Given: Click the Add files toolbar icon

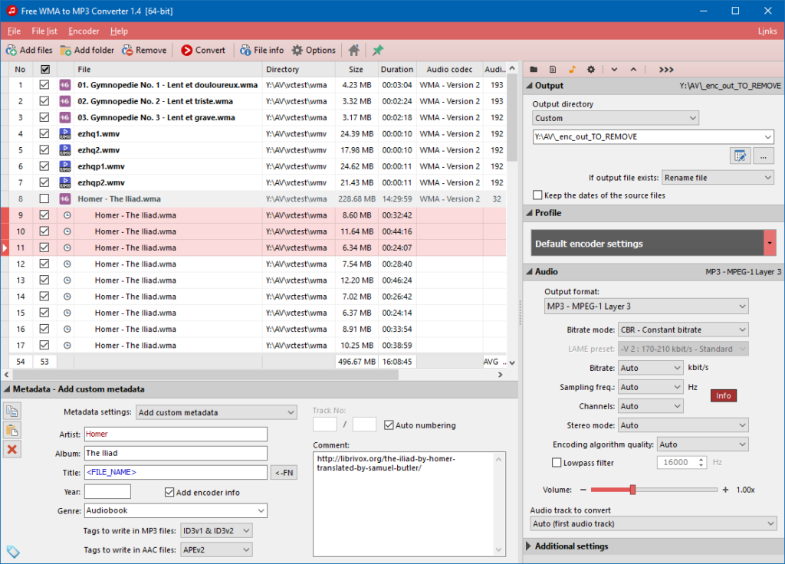Looking at the screenshot, I should 11,50.
